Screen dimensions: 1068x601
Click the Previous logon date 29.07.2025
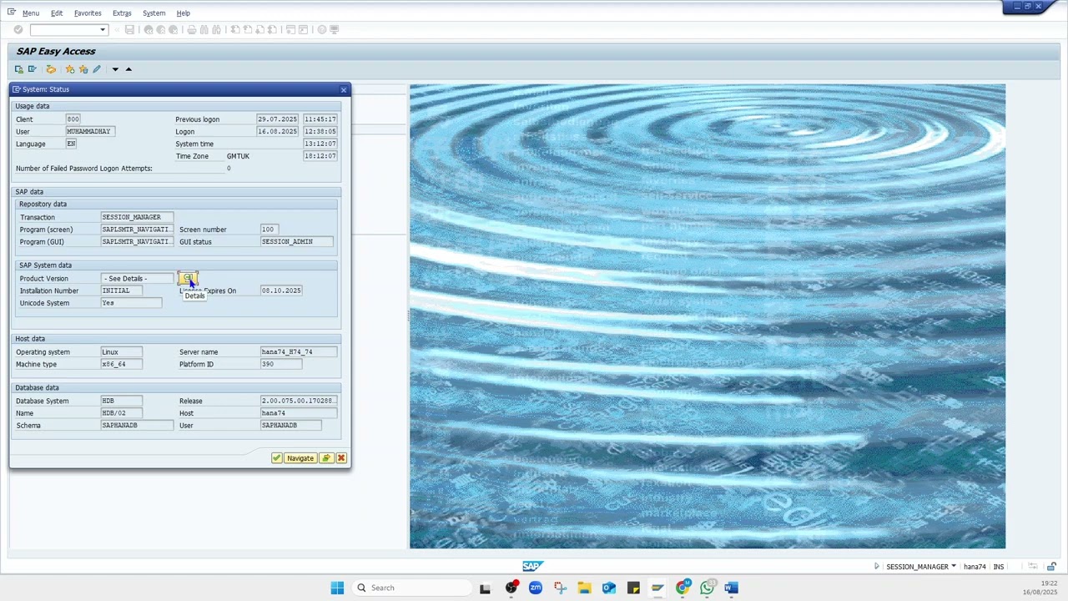[277, 119]
